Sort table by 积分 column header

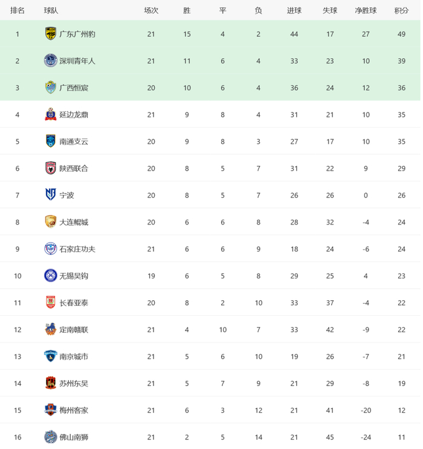(402, 11)
